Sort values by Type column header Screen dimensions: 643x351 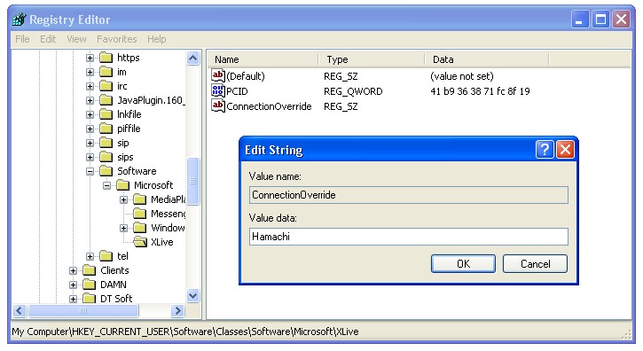(x=372, y=59)
